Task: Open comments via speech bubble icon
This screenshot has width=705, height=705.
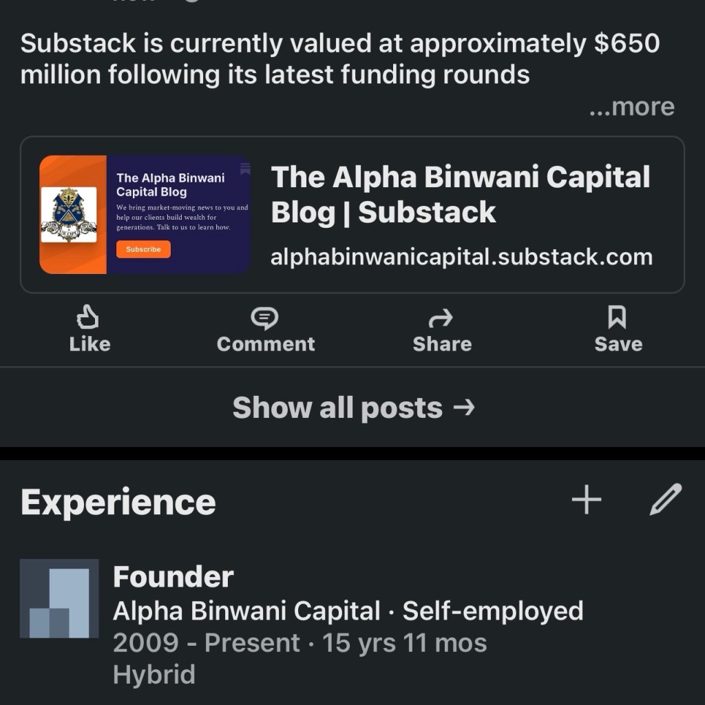Action: pyautogui.click(x=265, y=317)
